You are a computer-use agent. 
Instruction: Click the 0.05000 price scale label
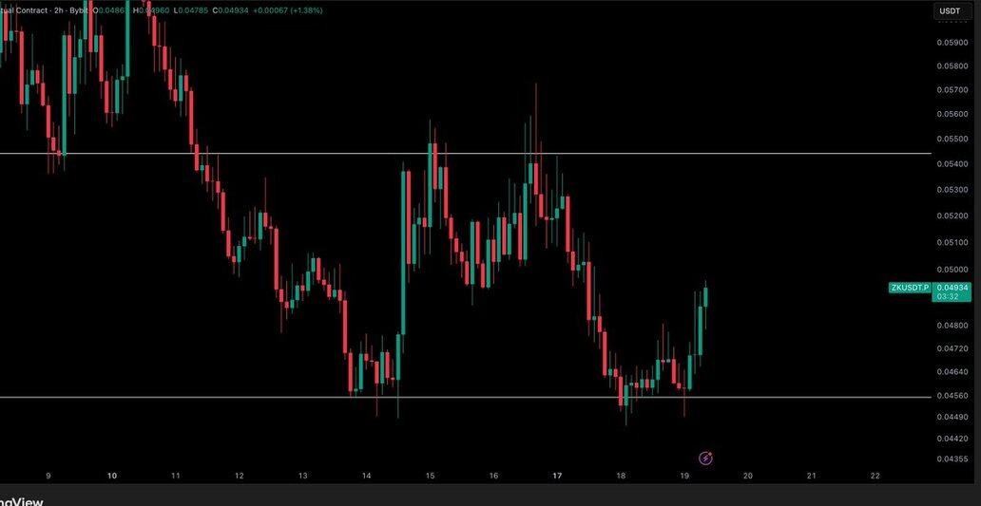(x=952, y=270)
